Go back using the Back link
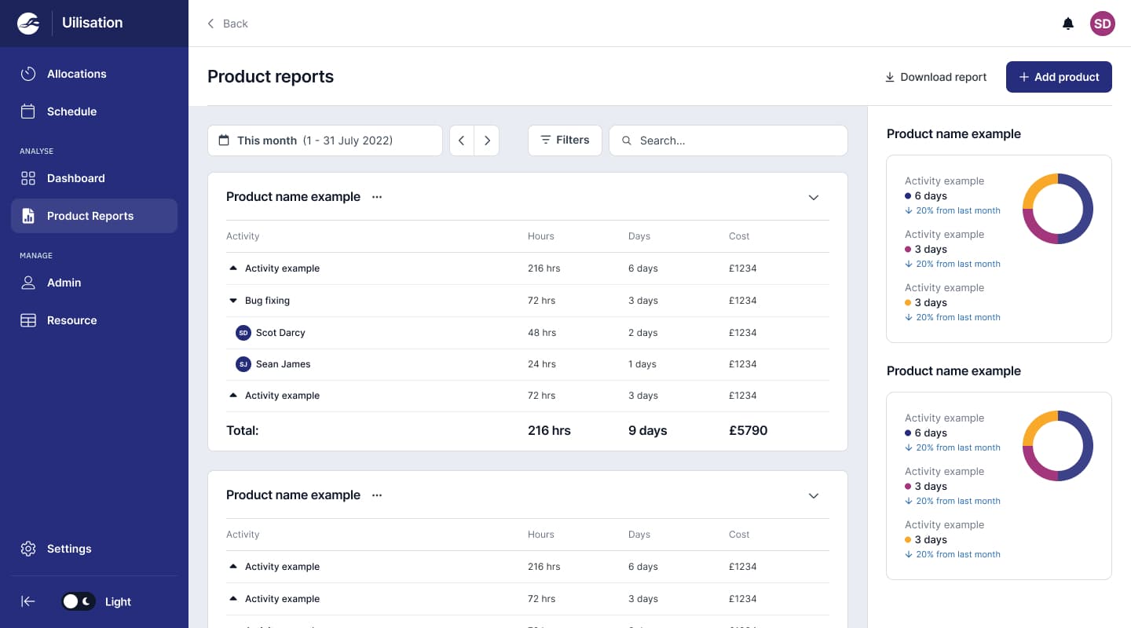1131x628 pixels. pyautogui.click(x=227, y=24)
